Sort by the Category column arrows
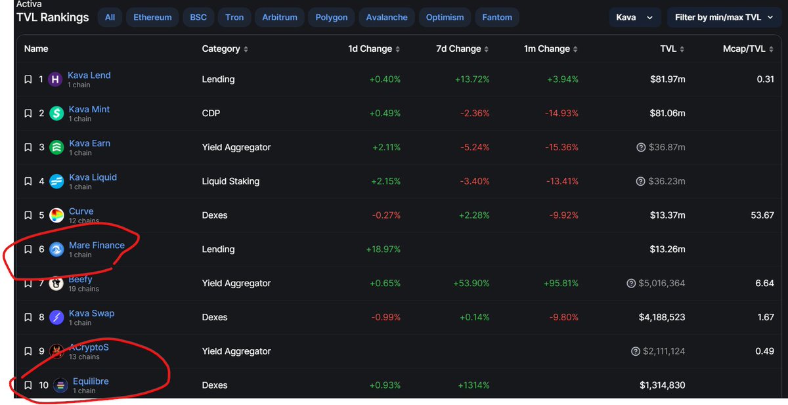This screenshot has width=788, height=405. [246, 49]
